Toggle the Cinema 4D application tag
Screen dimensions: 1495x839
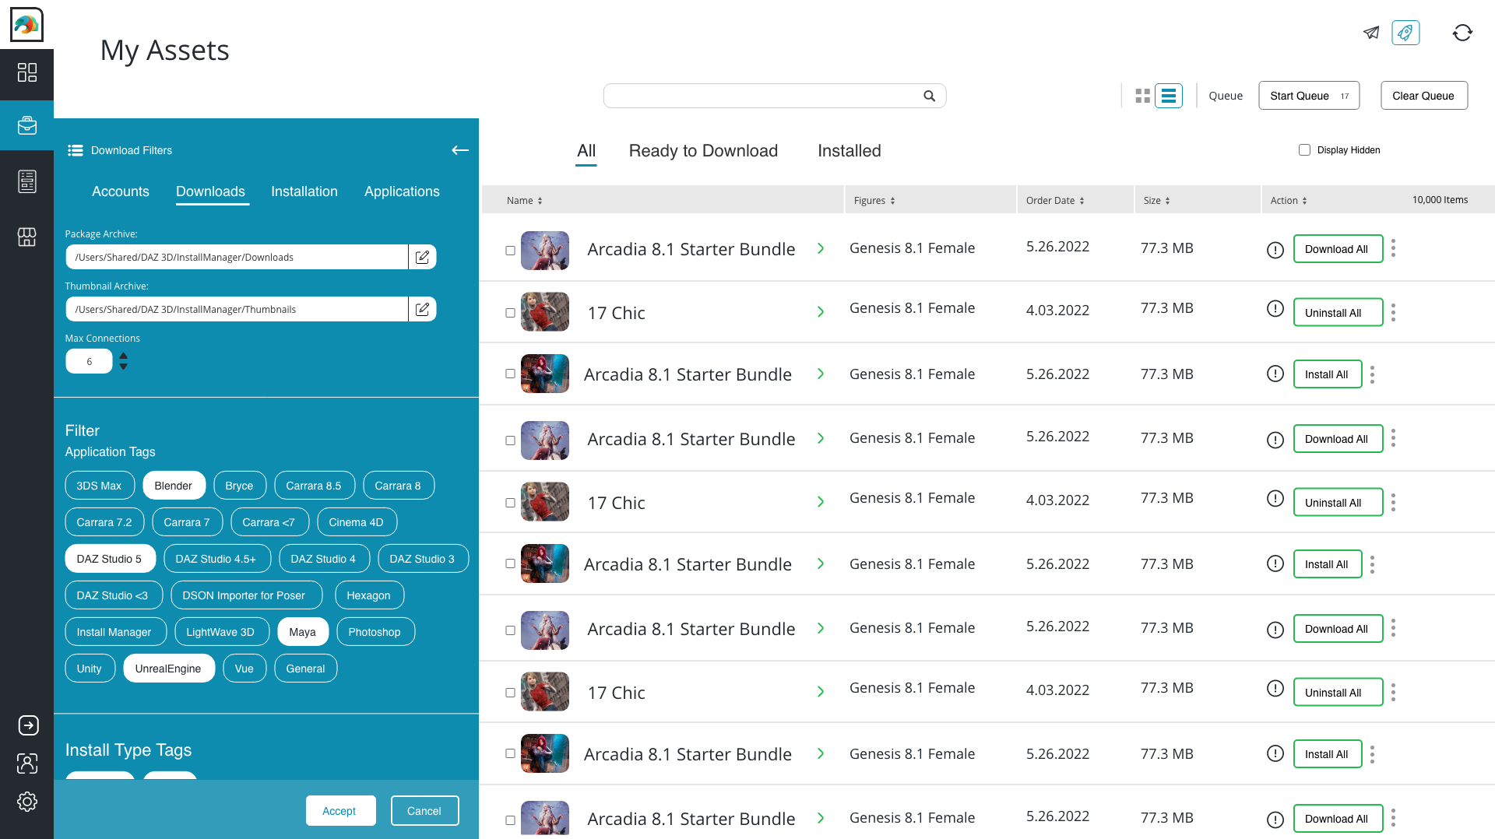[x=357, y=522]
